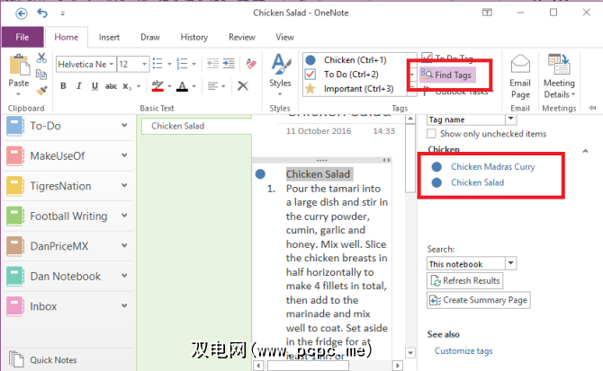Click Decrease Indent icon
Image resolution: width=603 pixels, height=371 pixels.
point(212,63)
